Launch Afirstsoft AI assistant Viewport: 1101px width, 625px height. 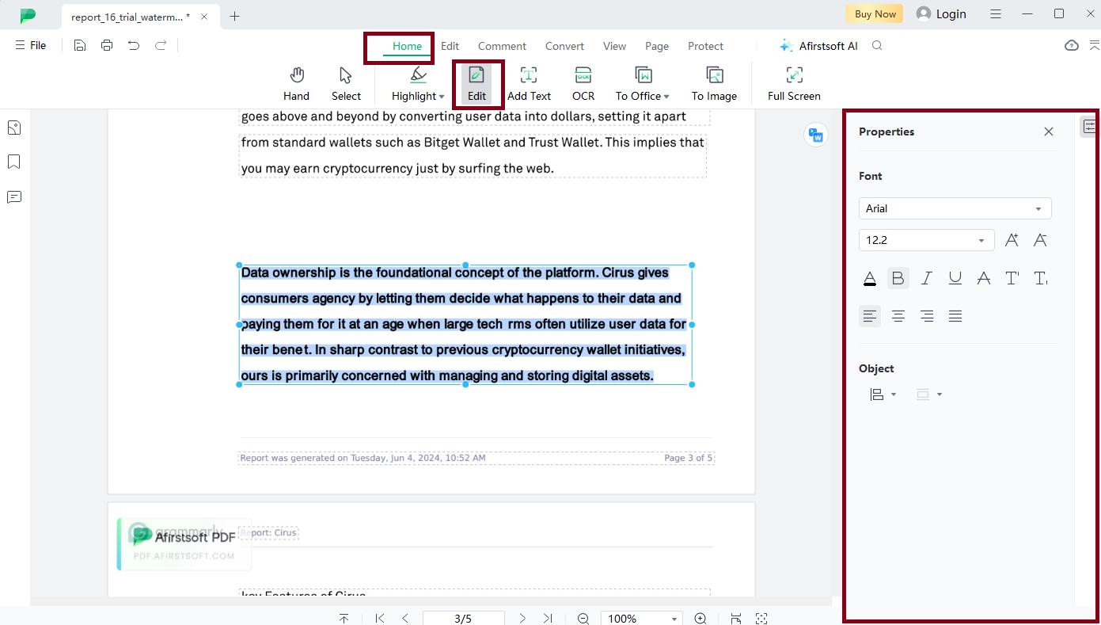818,46
